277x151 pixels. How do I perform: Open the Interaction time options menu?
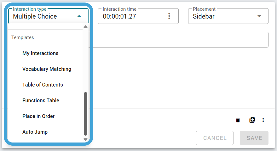(x=169, y=16)
